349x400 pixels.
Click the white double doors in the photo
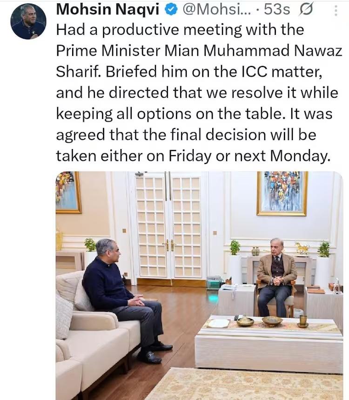click(x=168, y=226)
